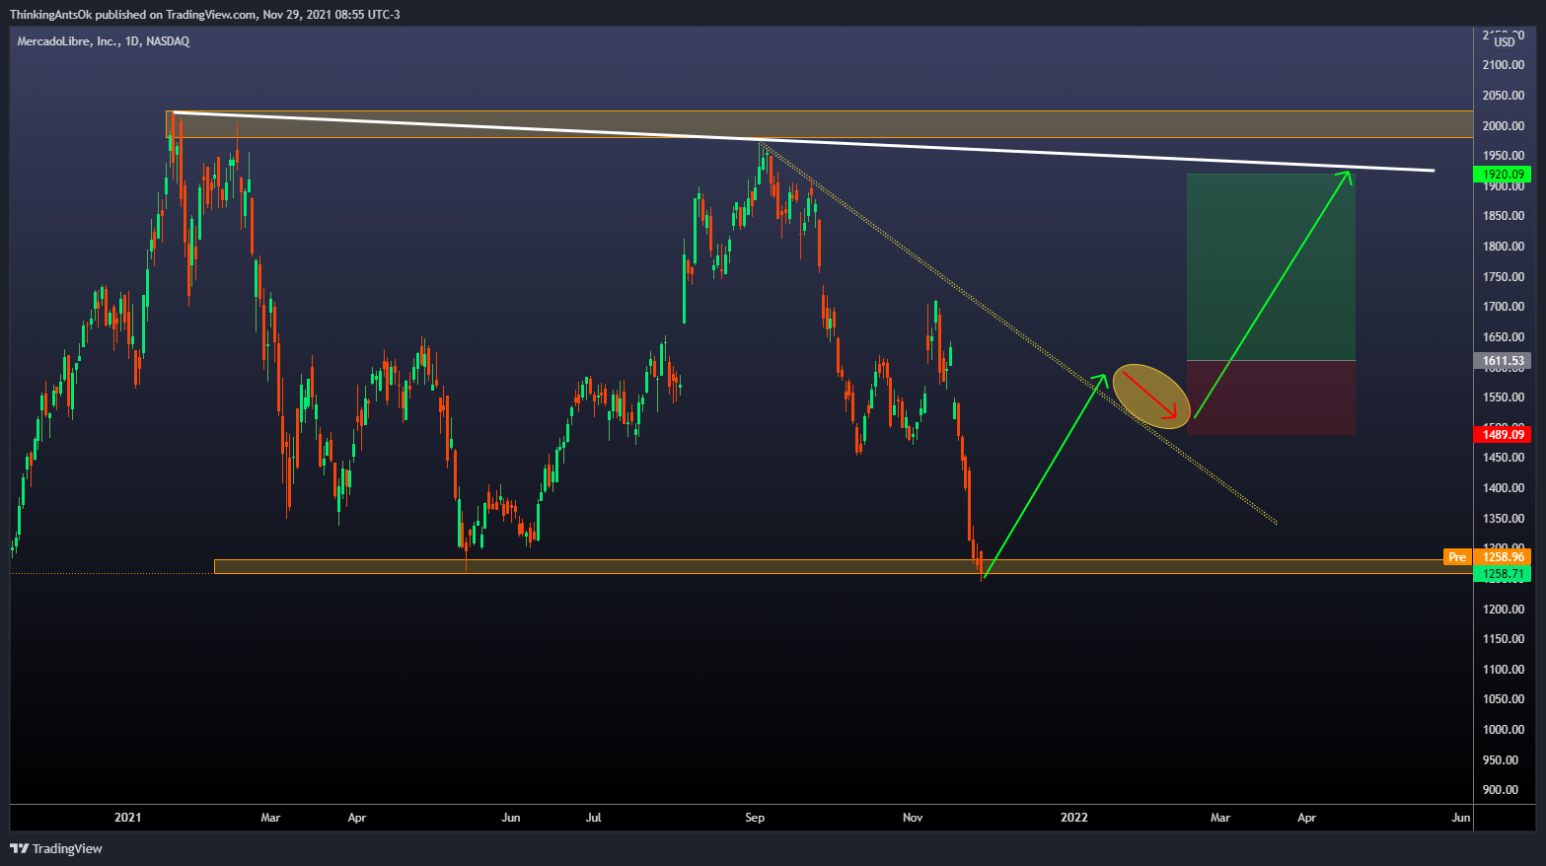Select the green profit zone of long position

click(x=1271, y=267)
